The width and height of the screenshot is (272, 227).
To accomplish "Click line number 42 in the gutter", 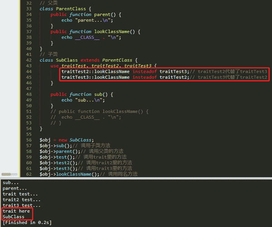I will 29,60.
